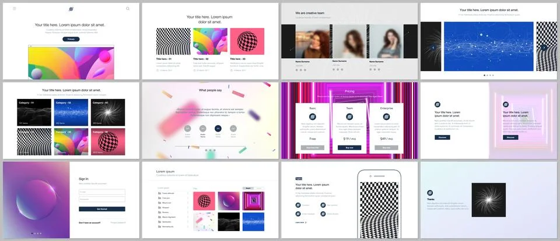Select the Title here - 01 heading
The height and width of the screenshot is (241, 560).
[164, 59]
